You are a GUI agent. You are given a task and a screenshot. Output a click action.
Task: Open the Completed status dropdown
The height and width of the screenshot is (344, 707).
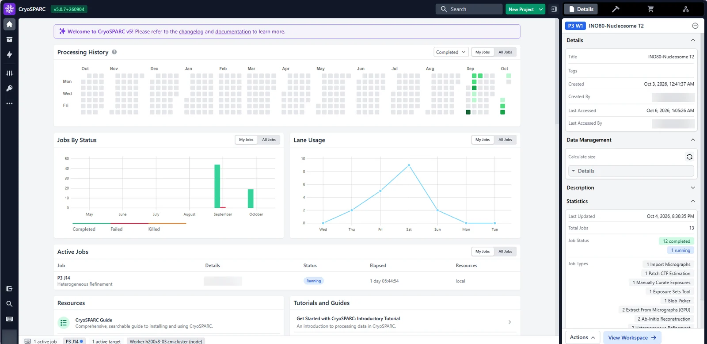[x=451, y=52]
